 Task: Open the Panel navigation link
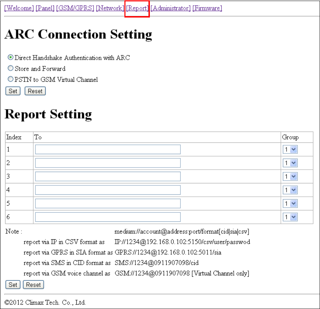click(x=45, y=8)
